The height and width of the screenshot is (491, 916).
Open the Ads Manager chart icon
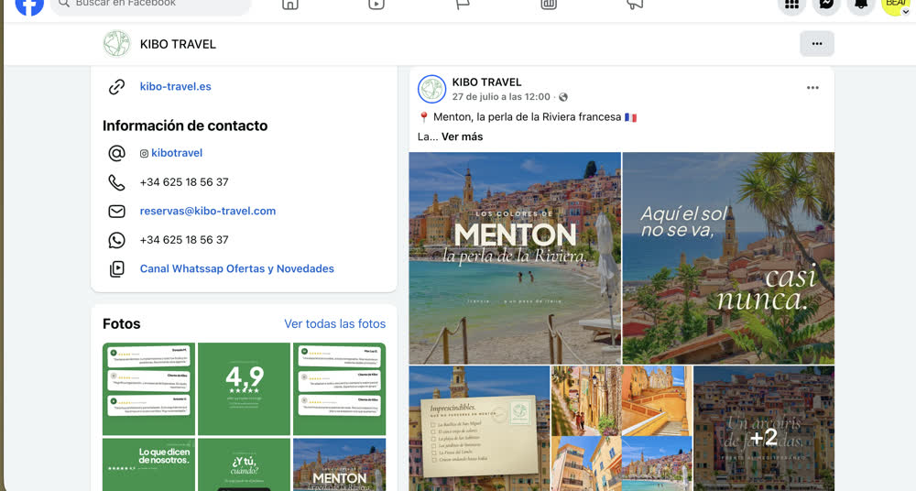point(549,5)
